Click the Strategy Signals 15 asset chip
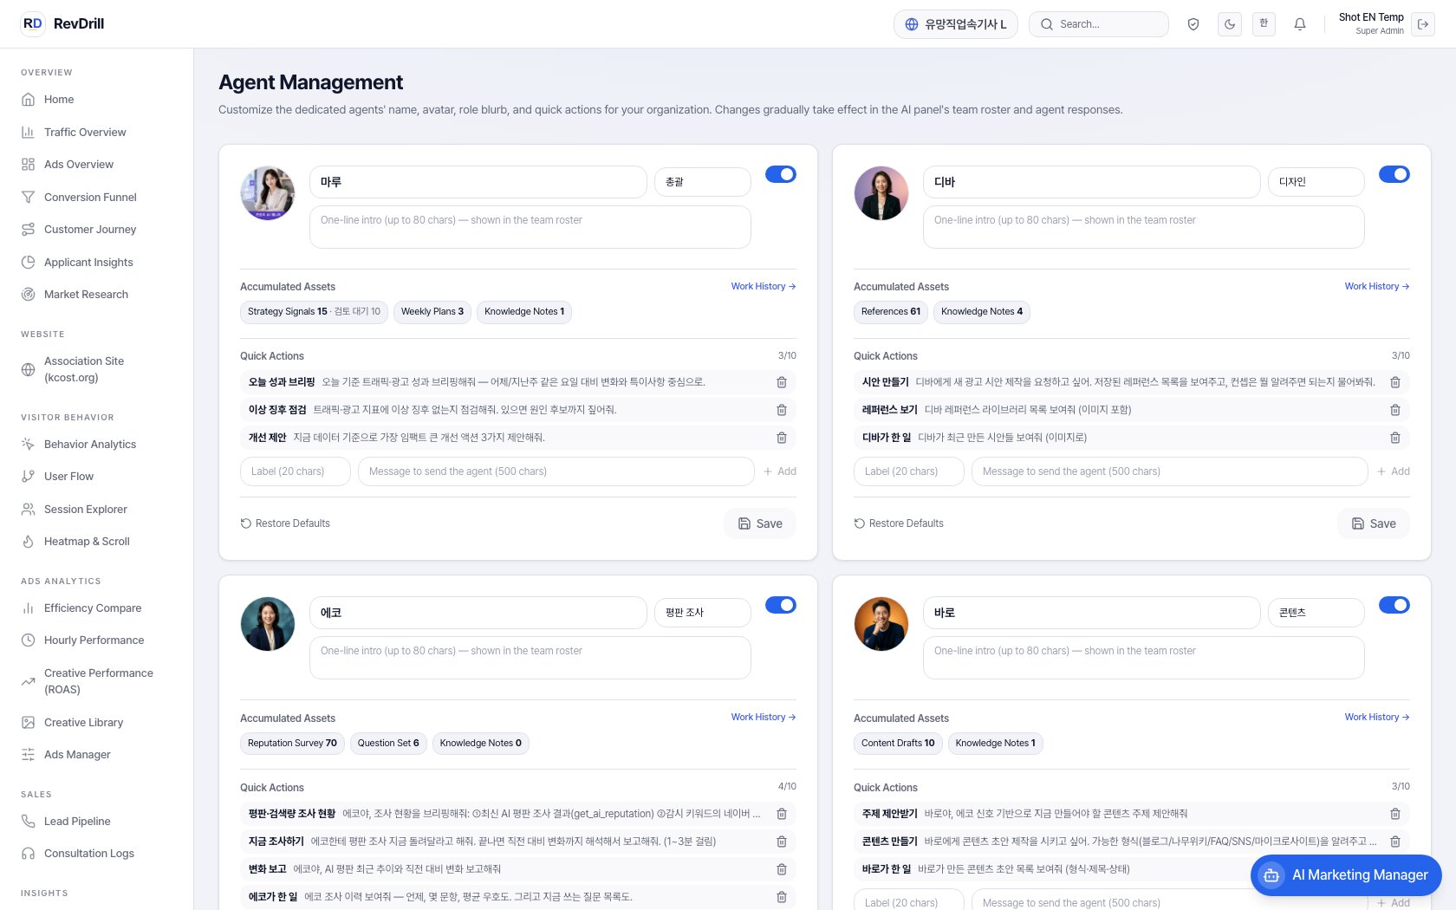 [x=314, y=312]
